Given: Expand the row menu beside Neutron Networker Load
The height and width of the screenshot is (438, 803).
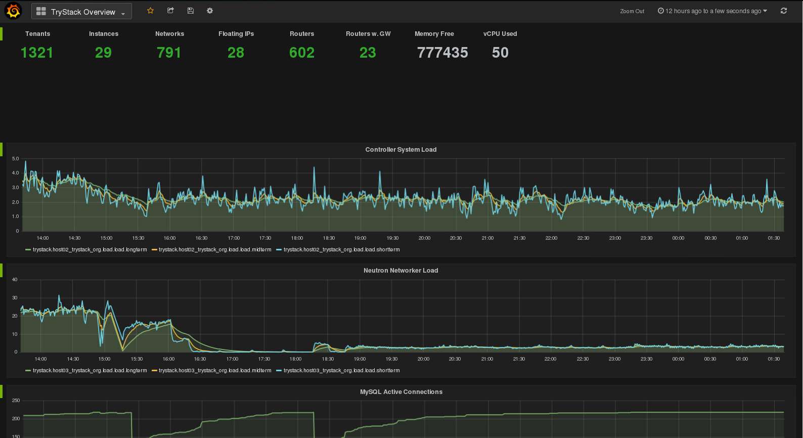Looking at the screenshot, I should (2, 270).
